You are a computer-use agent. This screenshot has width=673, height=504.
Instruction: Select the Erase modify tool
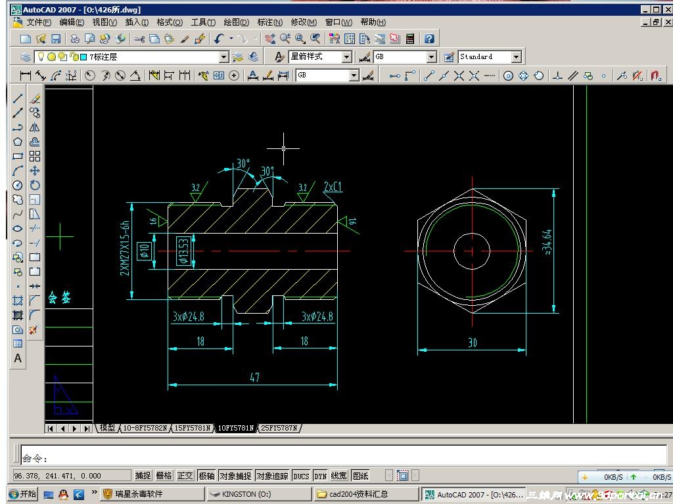tap(35, 98)
